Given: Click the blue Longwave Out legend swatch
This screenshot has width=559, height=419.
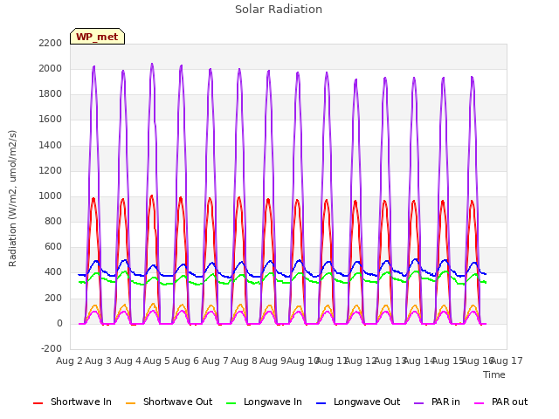Looking at the screenshot, I should coord(321,403).
